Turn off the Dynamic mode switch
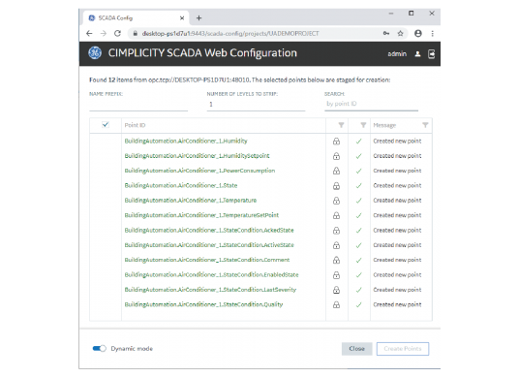This screenshot has height=378, width=519. 100,348
